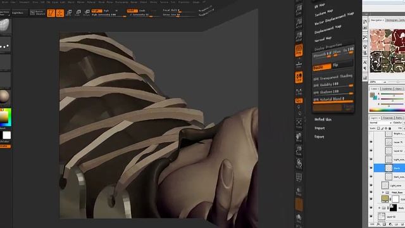Viewport: 405px width, 228px height.
Task: Click Photoshop add layer style fx icon
Action: point(379,225)
